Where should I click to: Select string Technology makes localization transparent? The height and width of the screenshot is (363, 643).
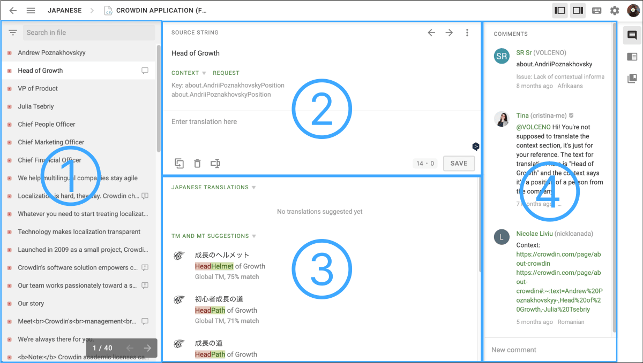(79, 231)
